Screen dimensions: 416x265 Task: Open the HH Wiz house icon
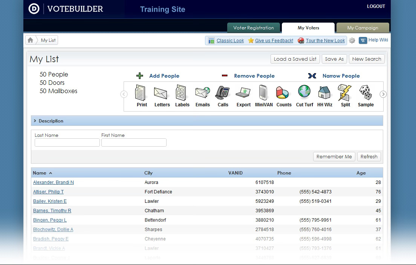tap(324, 93)
